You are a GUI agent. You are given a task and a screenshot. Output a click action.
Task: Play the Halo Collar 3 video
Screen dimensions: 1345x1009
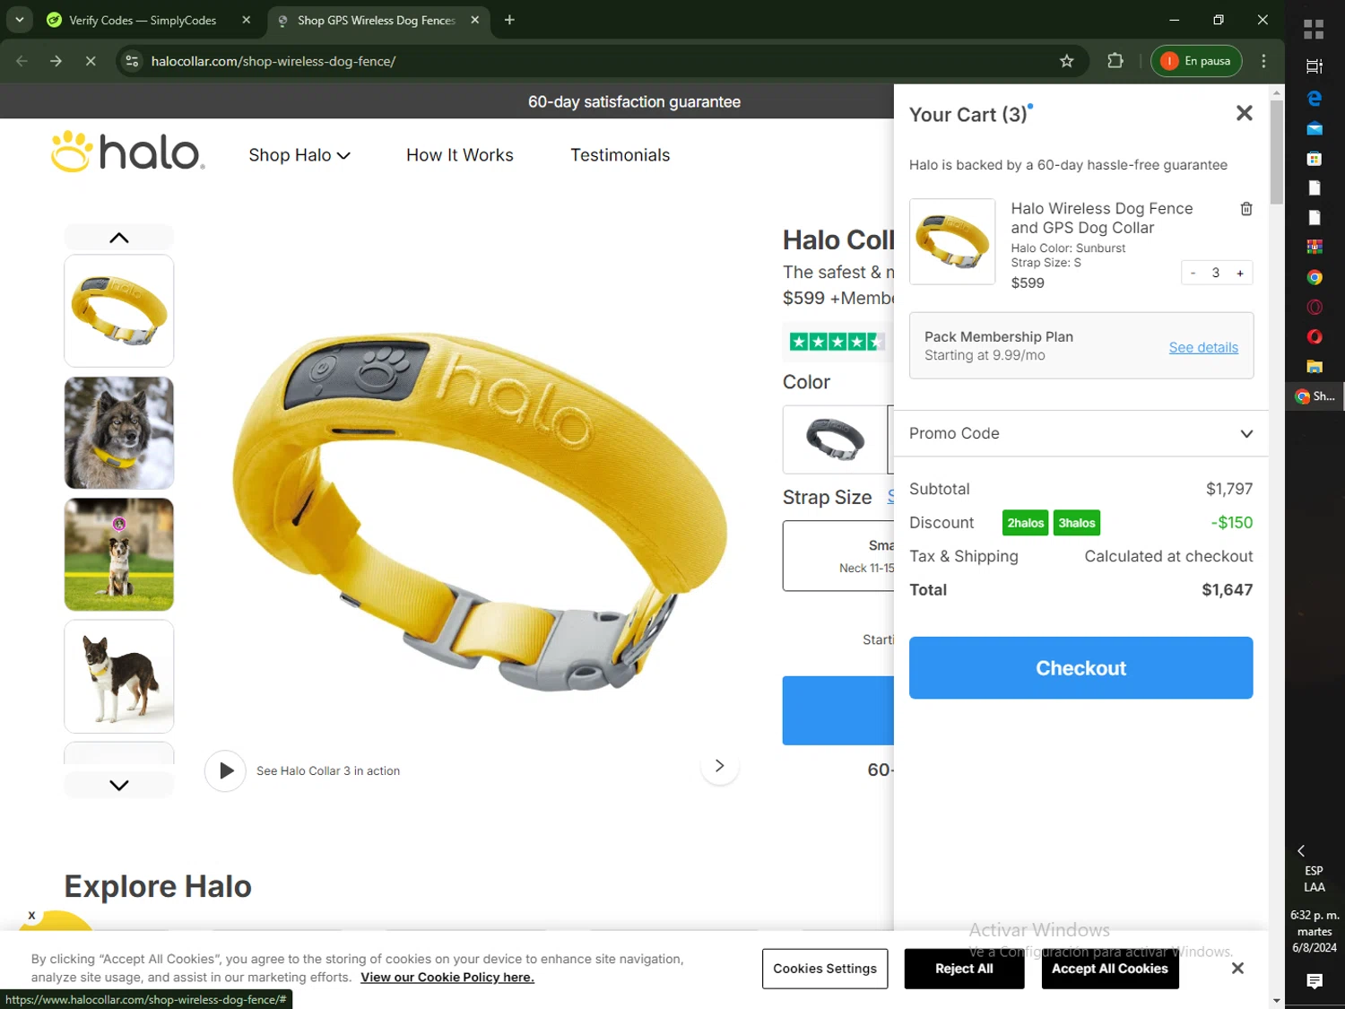point(225,770)
